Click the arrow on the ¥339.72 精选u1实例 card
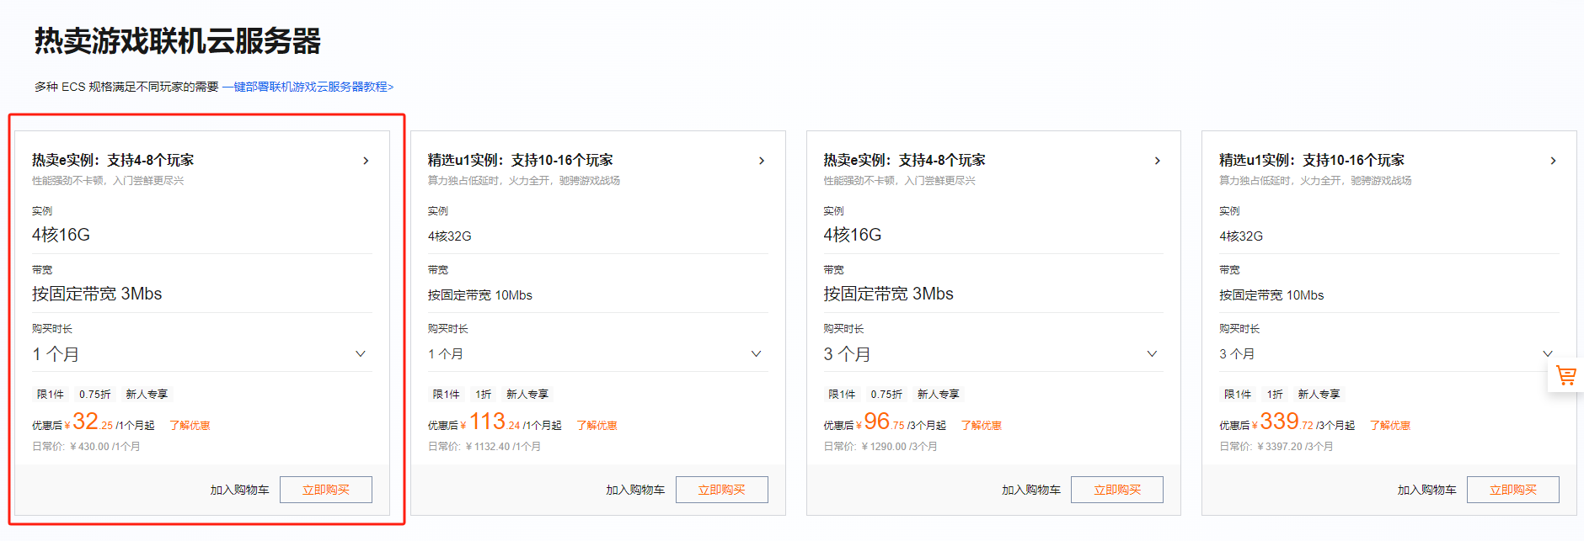The width and height of the screenshot is (1584, 541). coord(1553,161)
